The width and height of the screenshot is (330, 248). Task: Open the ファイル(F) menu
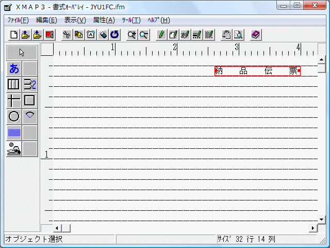point(18,20)
